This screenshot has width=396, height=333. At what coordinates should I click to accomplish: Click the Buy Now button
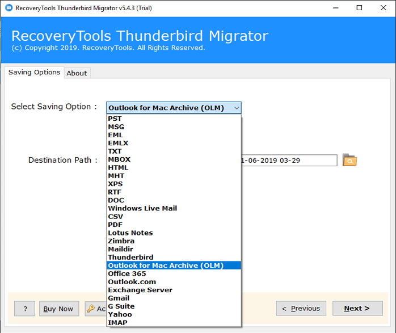(x=59, y=309)
